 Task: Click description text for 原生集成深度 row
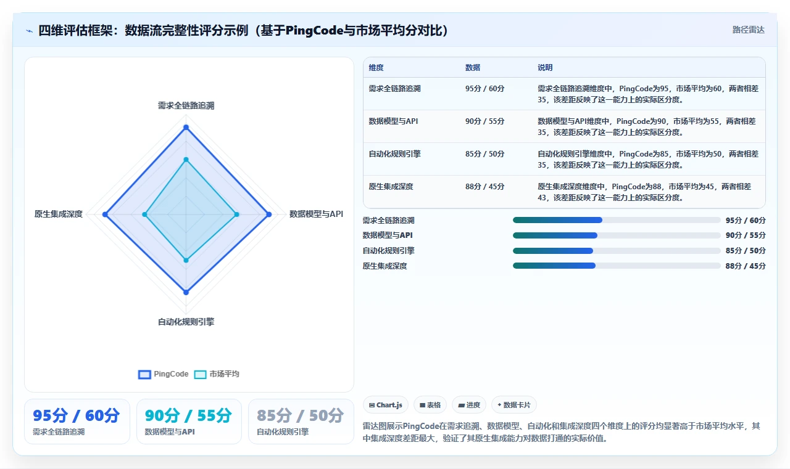644,192
